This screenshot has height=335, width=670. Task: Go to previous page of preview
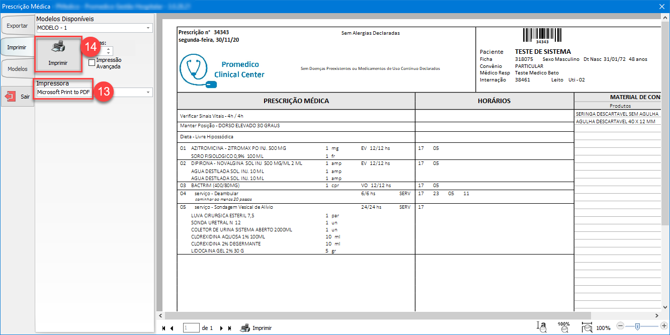click(x=172, y=328)
